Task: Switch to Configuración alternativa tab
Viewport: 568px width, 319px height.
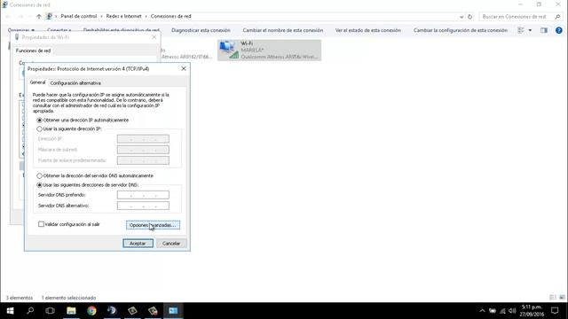Action: (75, 83)
